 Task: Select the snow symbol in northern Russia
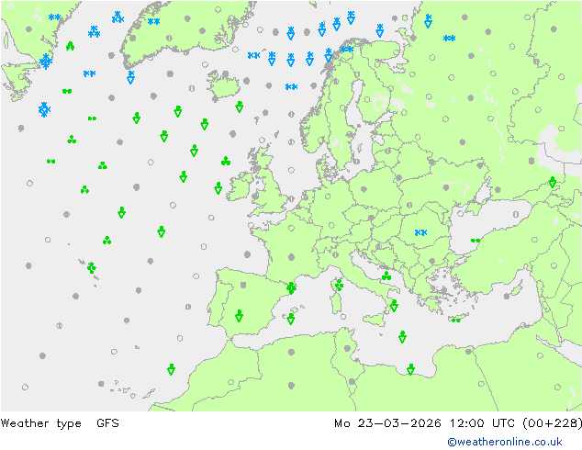[449, 38]
